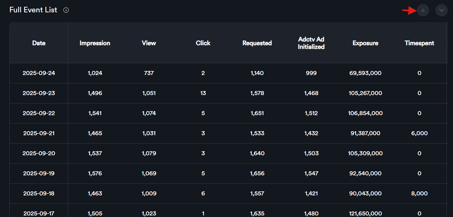Click the 2025-09-18 date cell
The width and height of the screenshot is (453, 217).
(39, 194)
